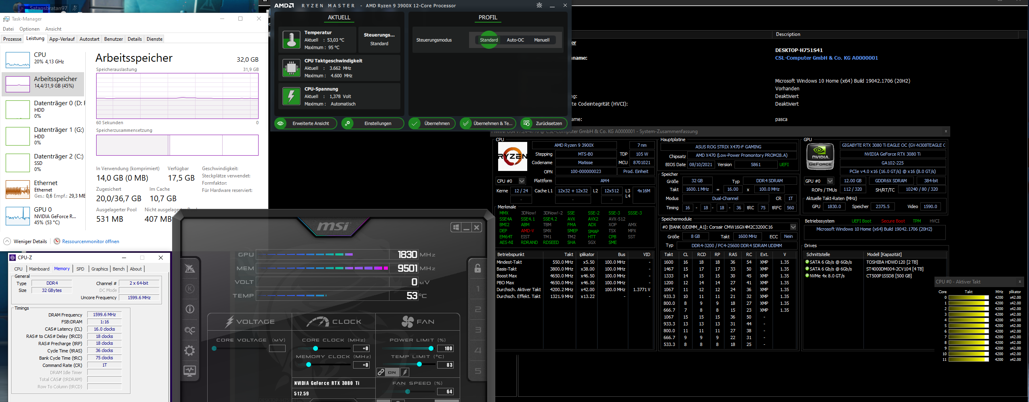Viewport: 1029px width, 402px height.
Task: Click Erweiterte Ansicht button in Ryzen Master
Action: 305,123
